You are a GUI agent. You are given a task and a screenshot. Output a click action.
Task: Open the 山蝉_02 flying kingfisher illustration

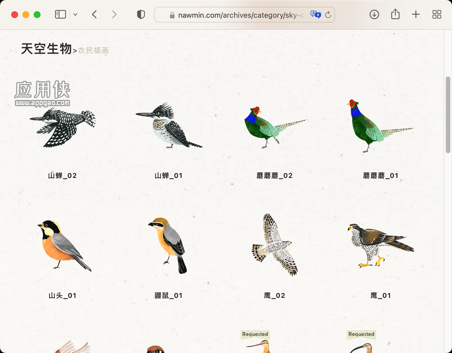(x=62, y=128)
